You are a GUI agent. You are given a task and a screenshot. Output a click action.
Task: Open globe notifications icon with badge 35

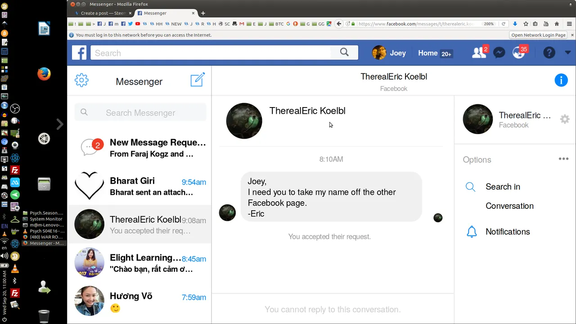click(519, 53)
